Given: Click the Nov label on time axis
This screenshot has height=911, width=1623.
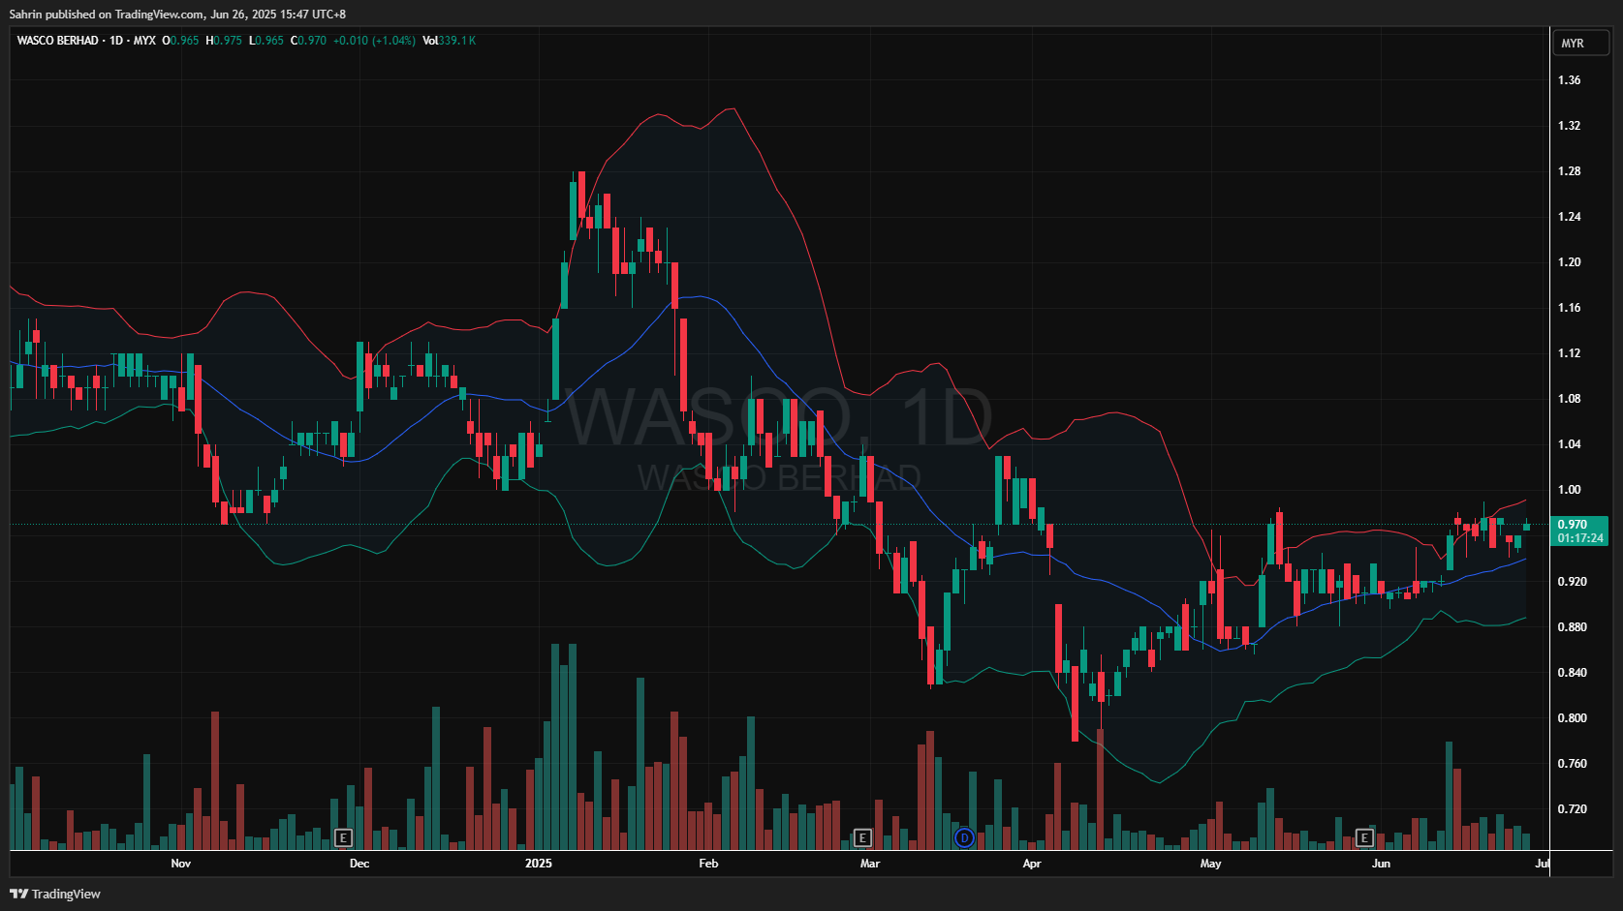Looking at the screenshot, I should pos(181,864).
